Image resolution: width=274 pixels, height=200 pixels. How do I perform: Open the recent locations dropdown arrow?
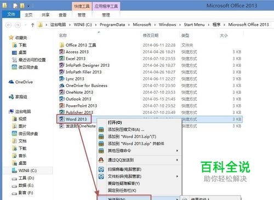(x=25, y=25)
